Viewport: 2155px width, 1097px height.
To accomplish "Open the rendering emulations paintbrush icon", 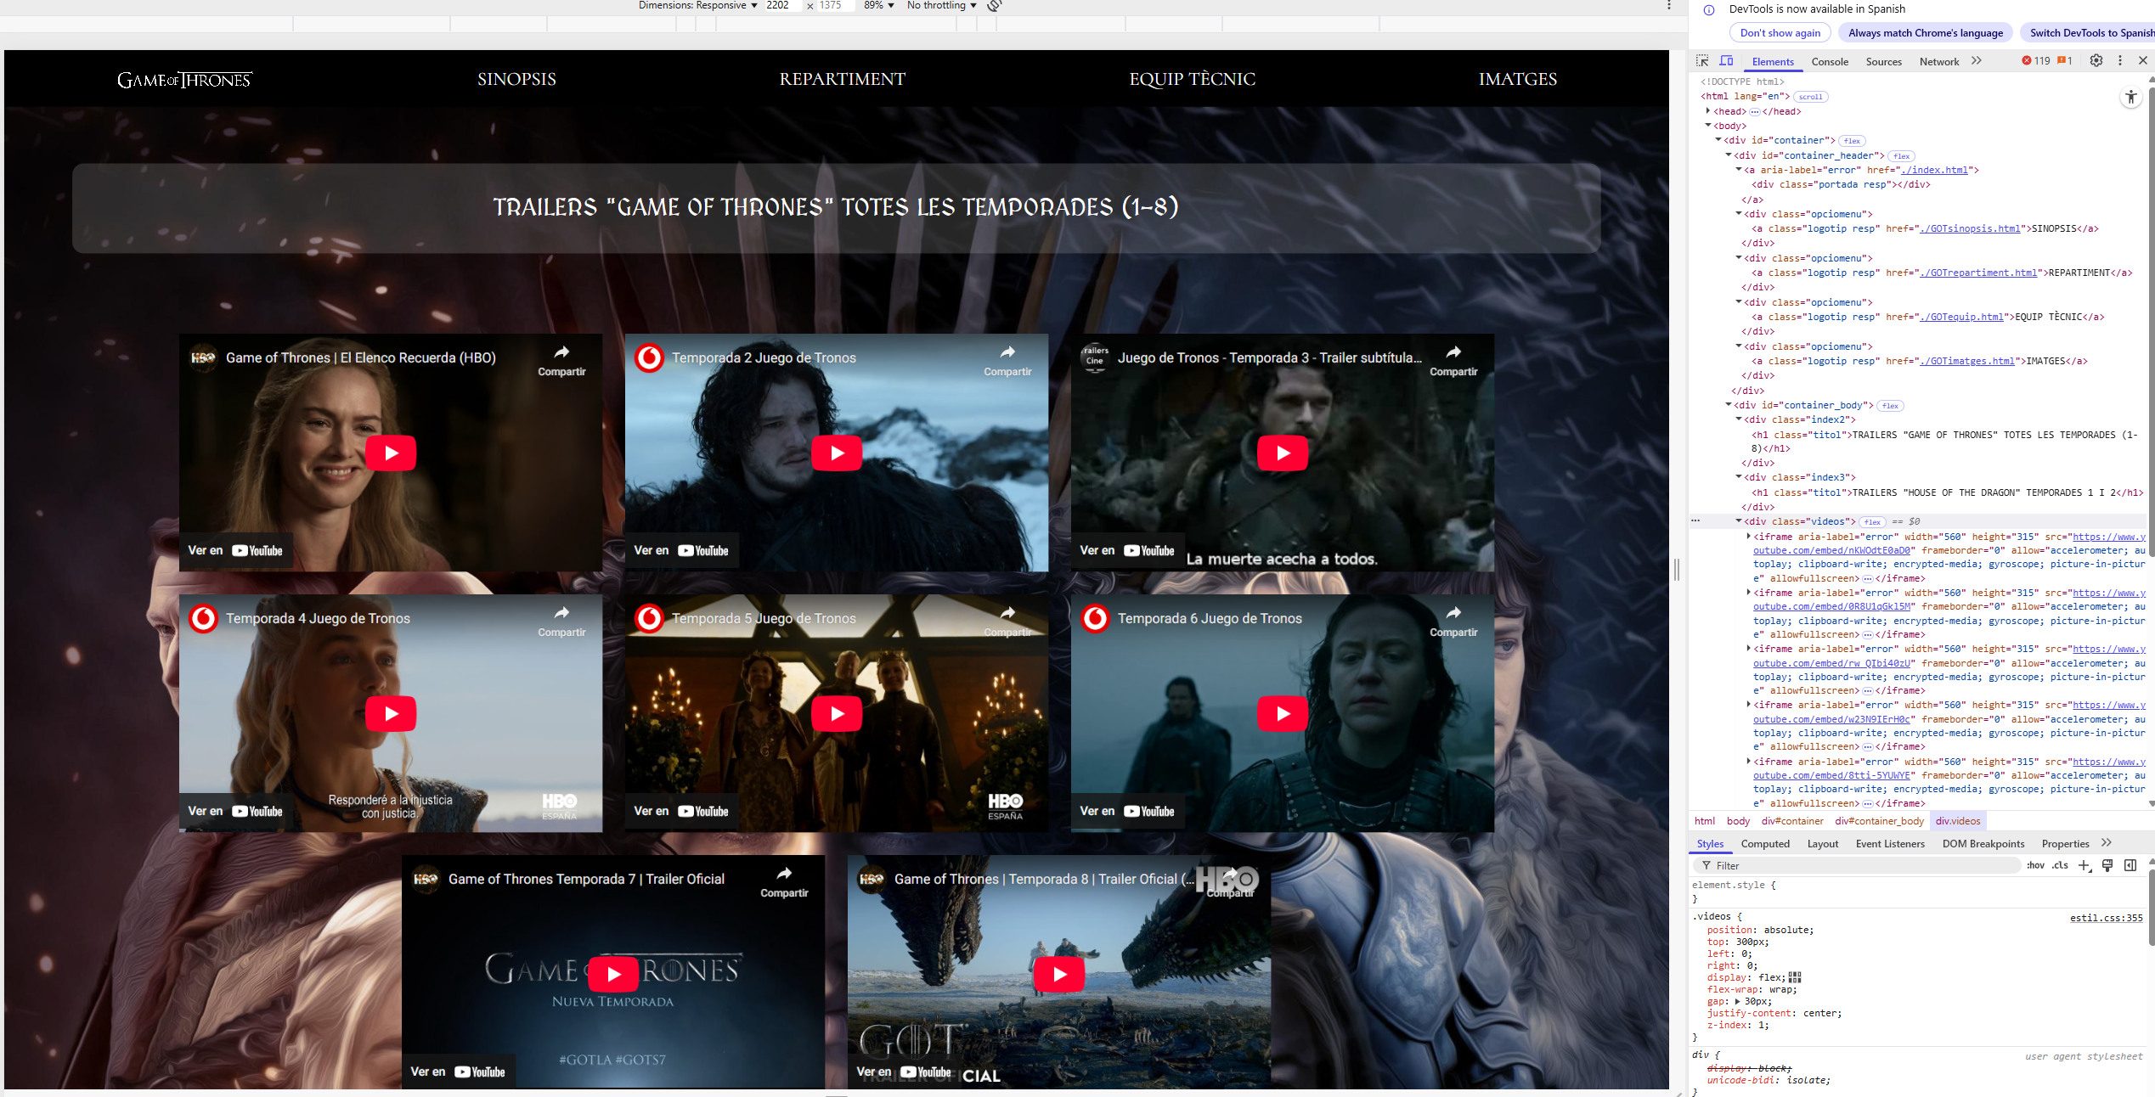I will click(2107, 865).
